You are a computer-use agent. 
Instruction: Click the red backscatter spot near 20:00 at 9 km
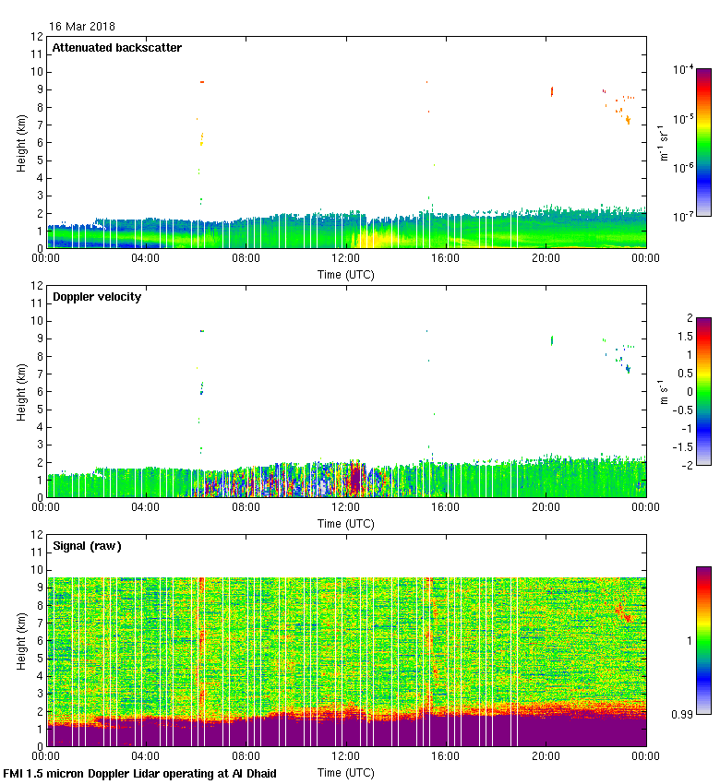click(552, 90)
